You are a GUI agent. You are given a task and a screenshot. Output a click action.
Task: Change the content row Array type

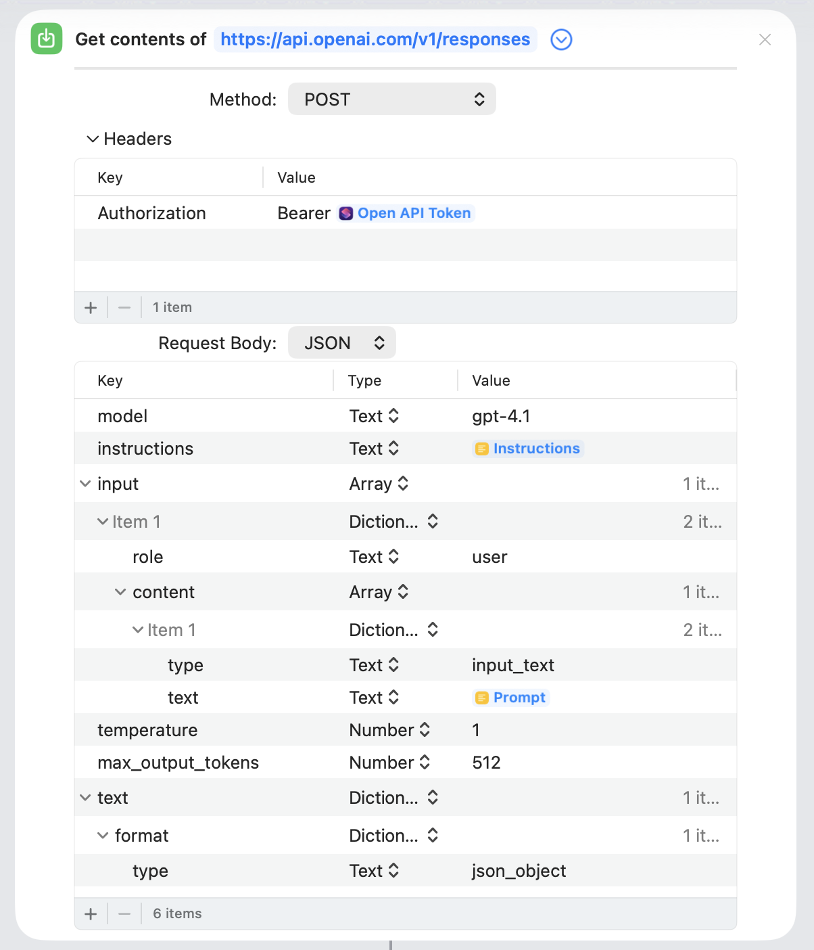point(379,592)
